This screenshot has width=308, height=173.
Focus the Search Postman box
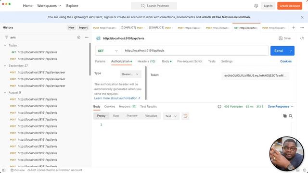click(x=154, y=6)
